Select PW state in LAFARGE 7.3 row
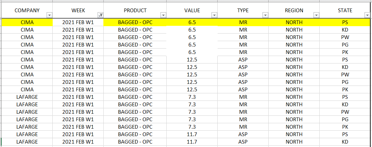 [x=345, y=112]
